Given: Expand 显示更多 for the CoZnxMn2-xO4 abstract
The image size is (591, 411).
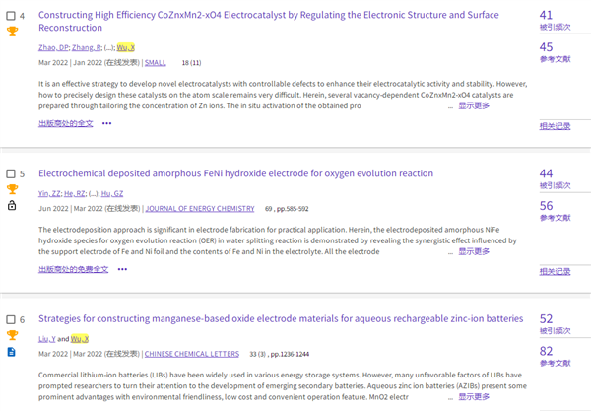Looking at the screenshot, I should 473,105.
